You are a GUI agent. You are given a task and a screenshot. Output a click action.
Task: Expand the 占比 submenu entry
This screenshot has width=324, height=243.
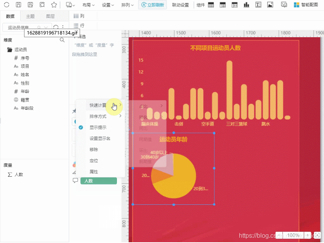tap(148, 106)
